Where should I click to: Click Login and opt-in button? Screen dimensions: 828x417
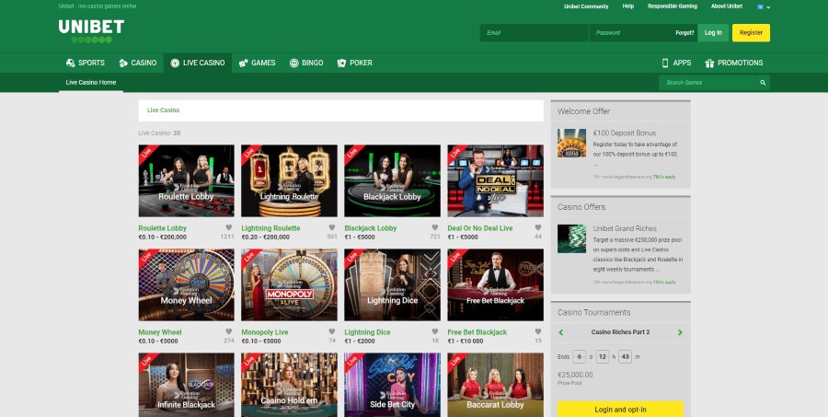[x=620, y=409]
